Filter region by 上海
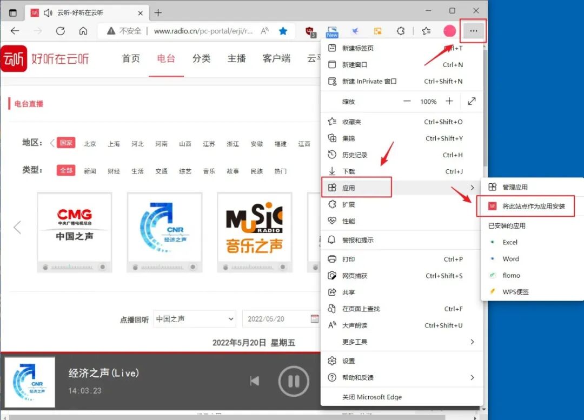584x420 pixels. click(114, 144)
